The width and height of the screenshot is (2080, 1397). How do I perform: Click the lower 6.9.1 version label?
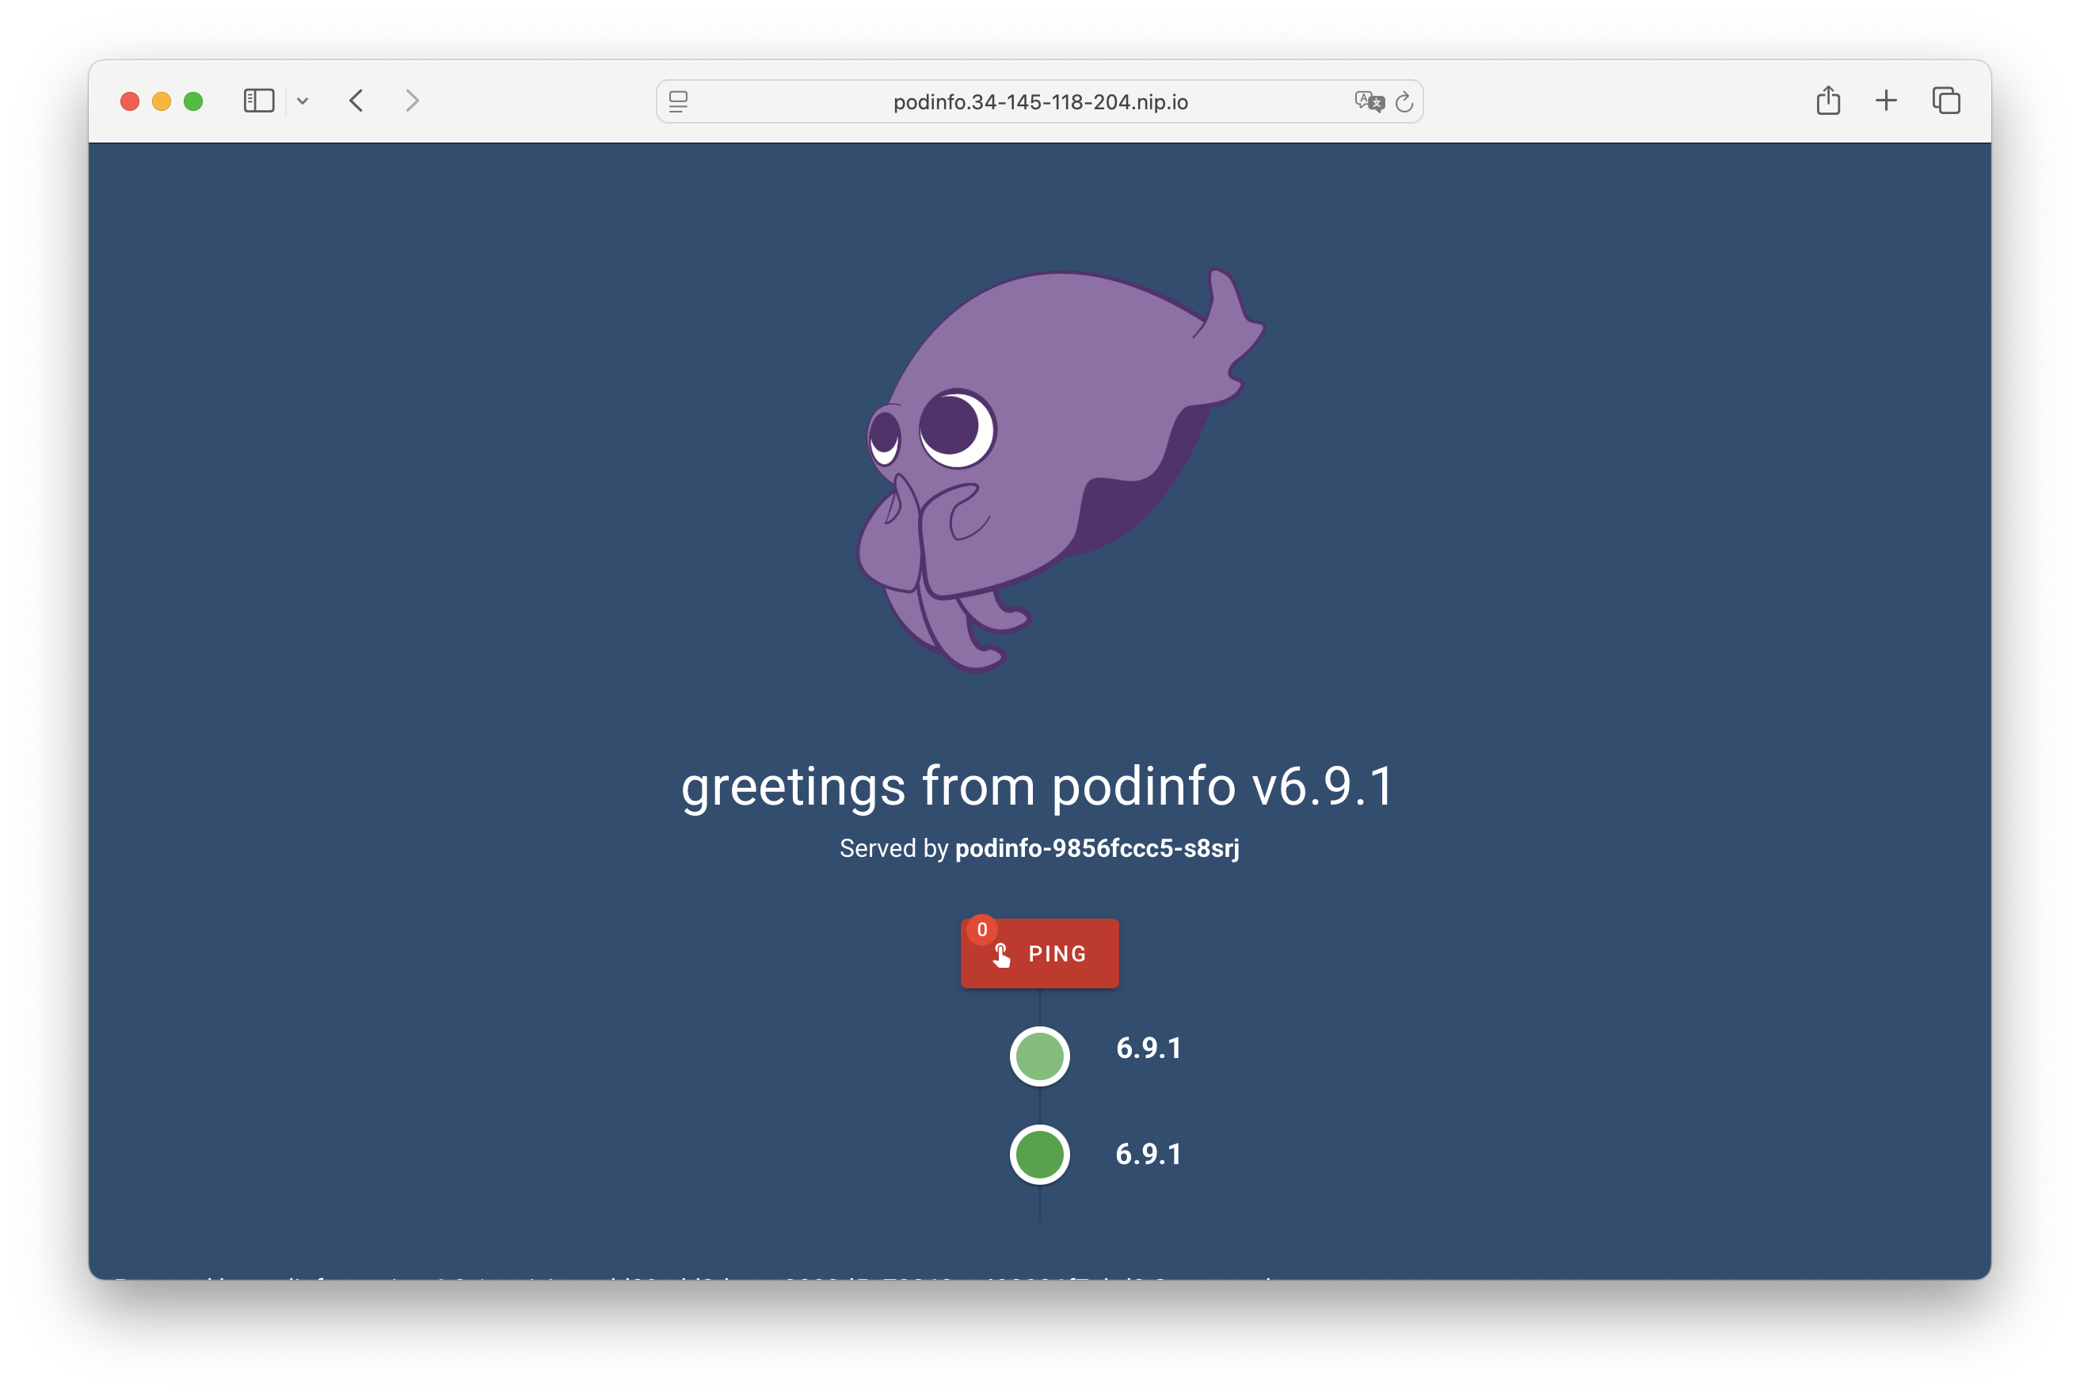pos(1149,1155)
